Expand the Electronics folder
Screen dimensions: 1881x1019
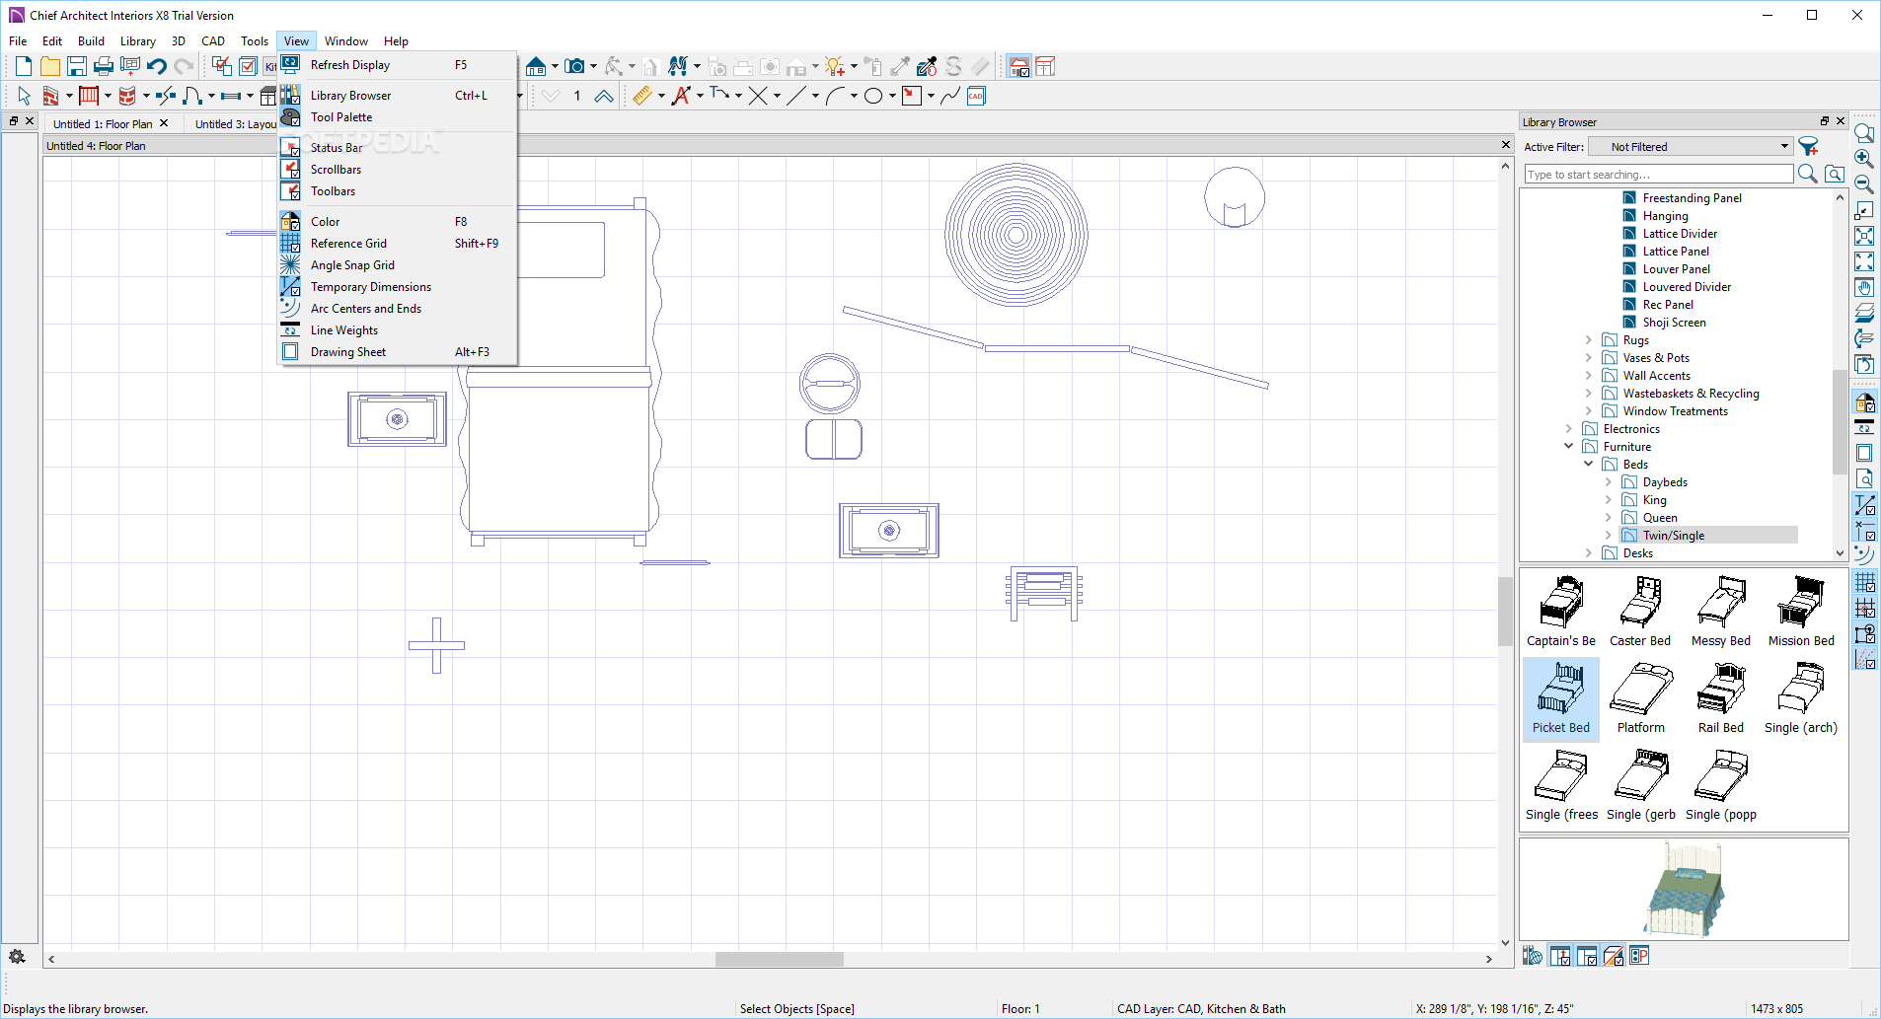pyautogui.click(x=1569, y=429)
